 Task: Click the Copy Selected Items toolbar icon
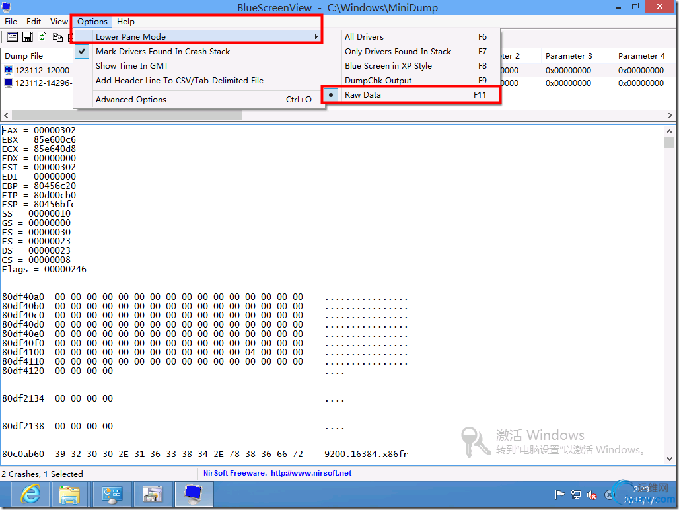[57, 37]
